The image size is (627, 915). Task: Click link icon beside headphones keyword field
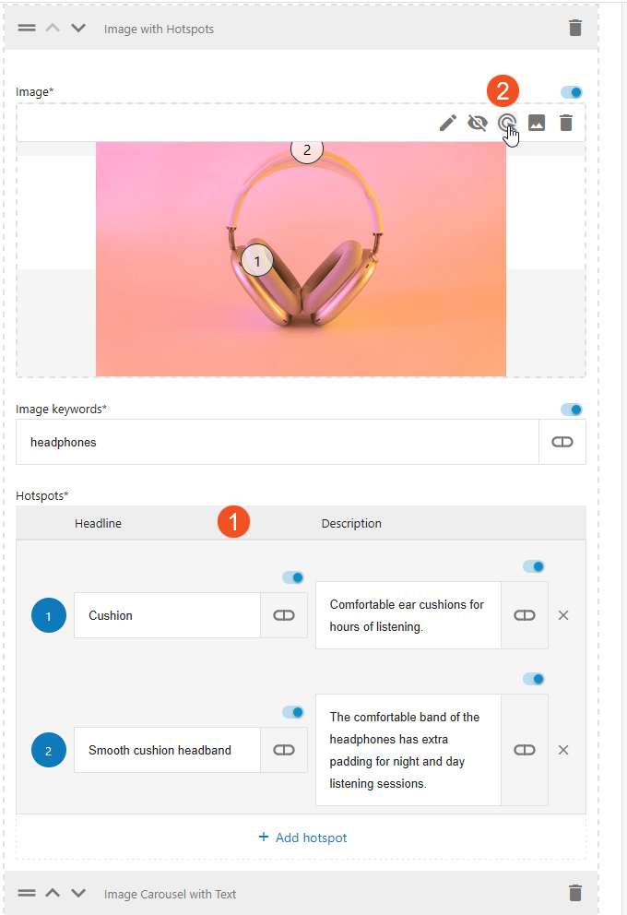(562, 442)
